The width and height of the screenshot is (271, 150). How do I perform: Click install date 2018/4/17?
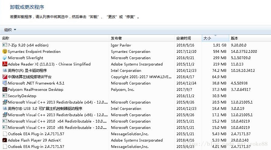[x=185, y=77]
